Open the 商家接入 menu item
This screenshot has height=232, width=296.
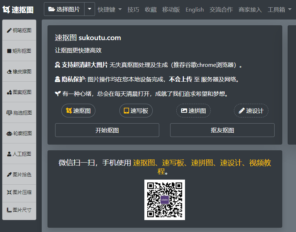point(250,9)
